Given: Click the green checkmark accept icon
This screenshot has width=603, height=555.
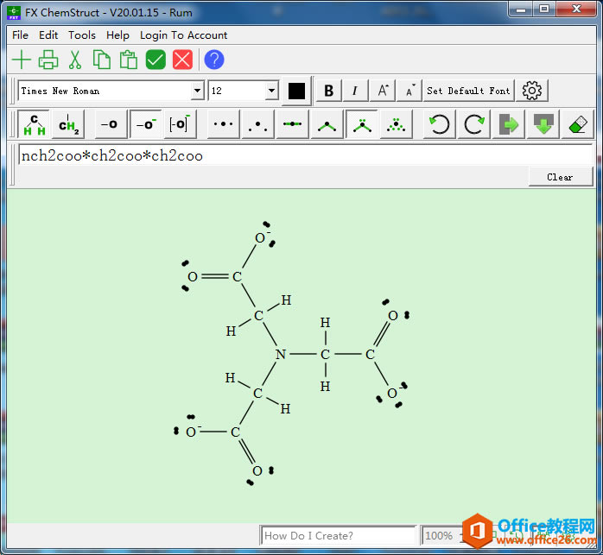Looking at the screenshot, I should click(156, 60).
